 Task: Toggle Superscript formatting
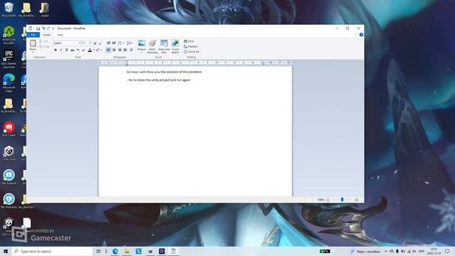84,50
